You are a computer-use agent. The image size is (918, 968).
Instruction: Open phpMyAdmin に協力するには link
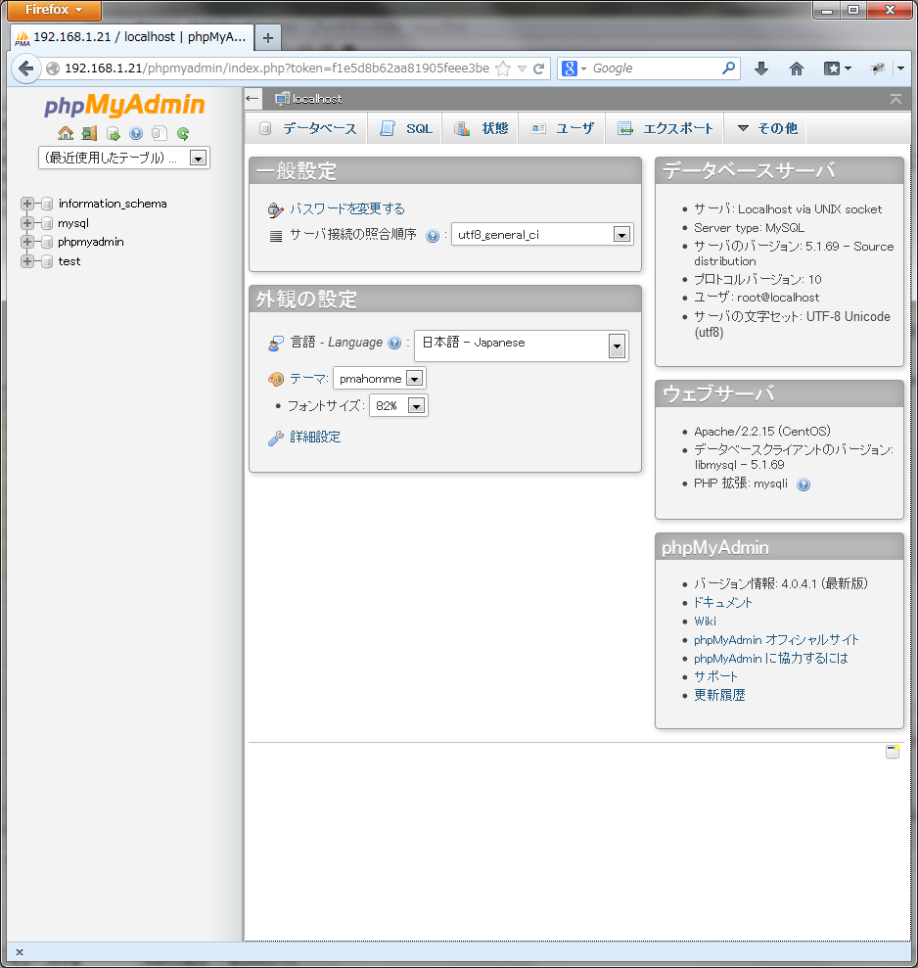[771, 659]
